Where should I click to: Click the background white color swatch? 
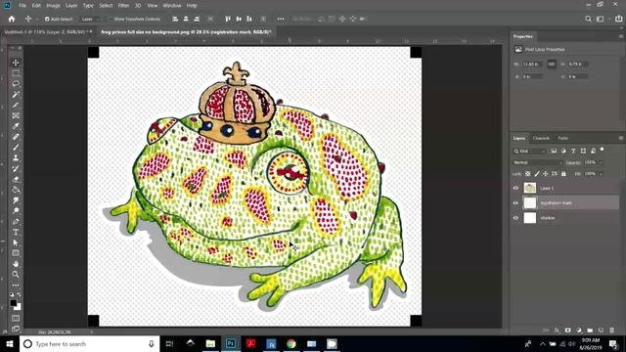click(x=18, y=306)
